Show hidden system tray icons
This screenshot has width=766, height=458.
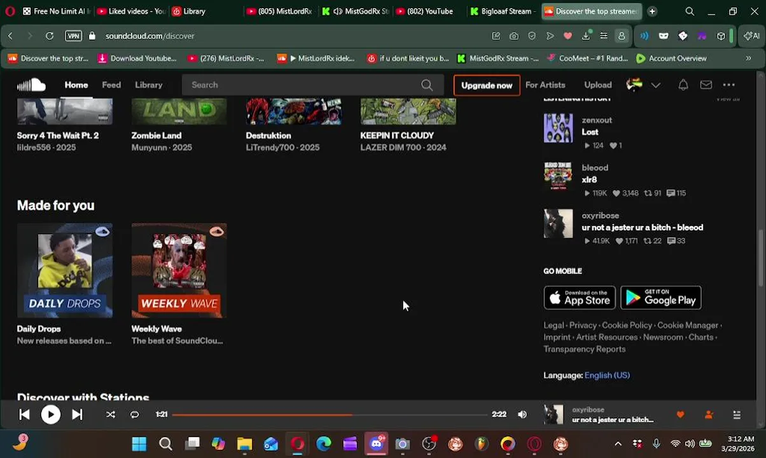click(618, 444)
